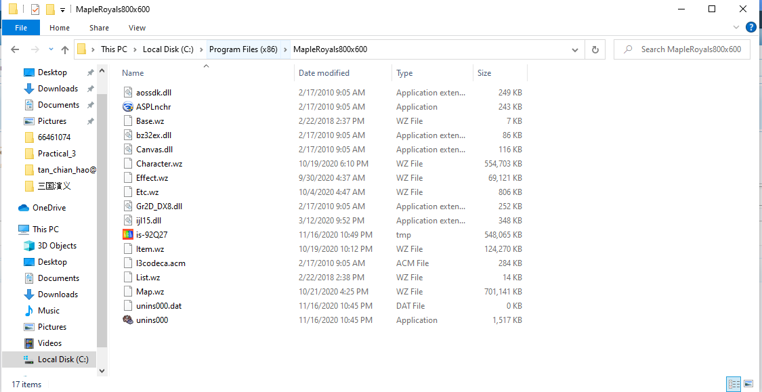
Task: Select This PC in navigation pane
Action: (45, 230)
